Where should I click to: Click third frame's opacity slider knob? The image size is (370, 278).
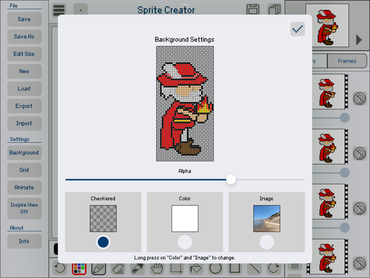tap(345, 228)
